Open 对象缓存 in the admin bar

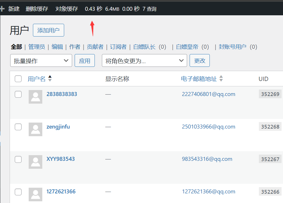(x=67, y=9)
